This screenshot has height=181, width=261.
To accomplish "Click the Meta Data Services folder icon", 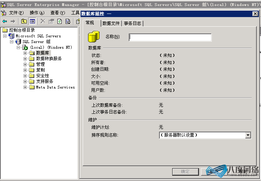I will [32, 87].
